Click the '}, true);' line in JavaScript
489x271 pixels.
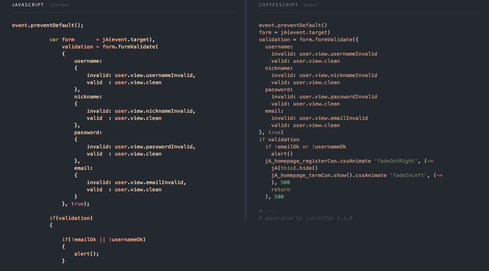click(x=76, y=204)
